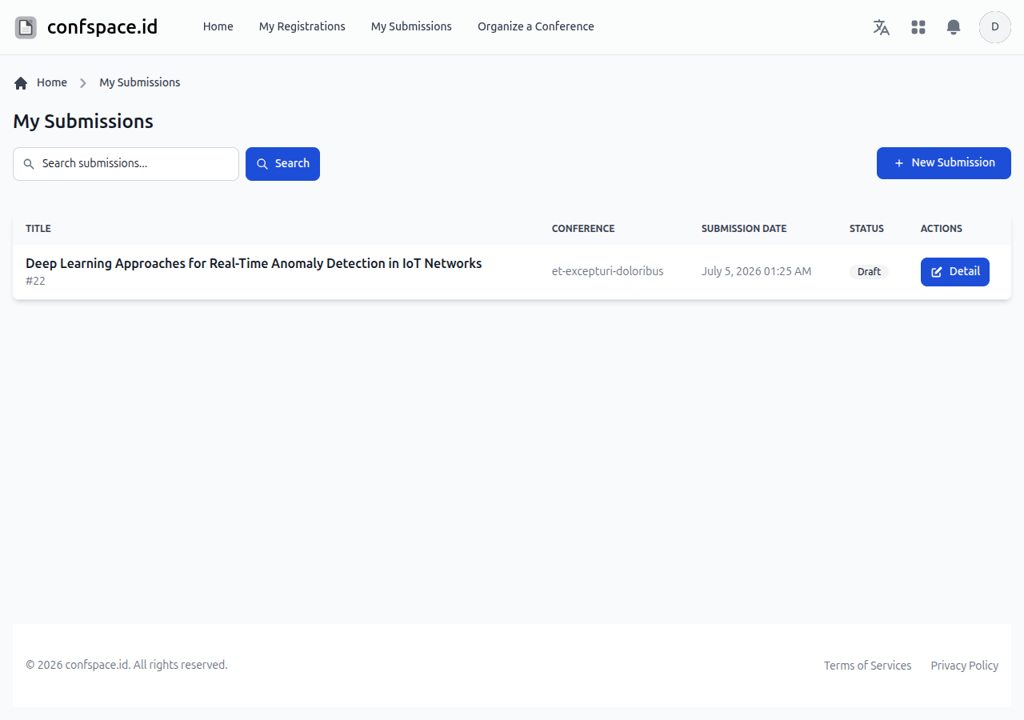Open the user avatar D menu
Viewport: 1024px width, 720px height.
(995, 27)
